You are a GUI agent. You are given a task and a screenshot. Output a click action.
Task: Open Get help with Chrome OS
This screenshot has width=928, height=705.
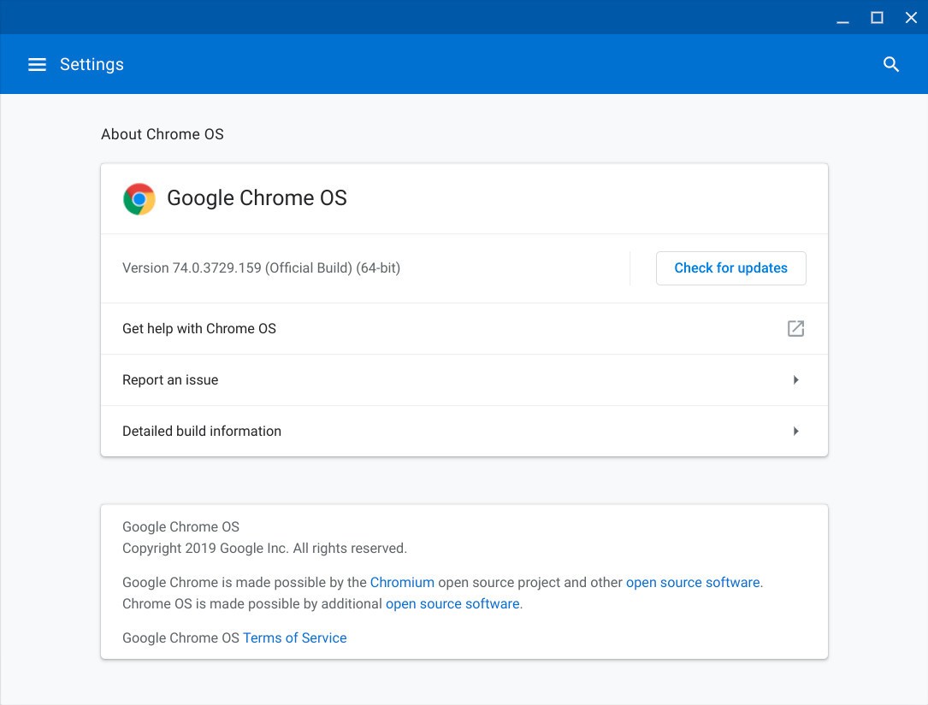[x=464, y=328]
